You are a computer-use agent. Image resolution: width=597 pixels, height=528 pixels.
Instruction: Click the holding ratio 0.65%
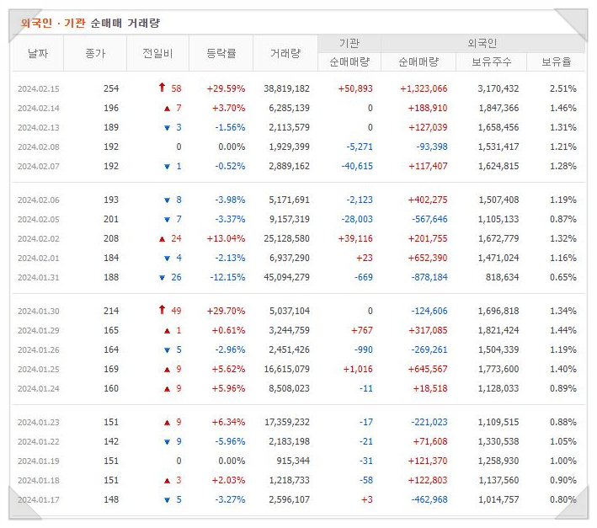coord(562,278)
